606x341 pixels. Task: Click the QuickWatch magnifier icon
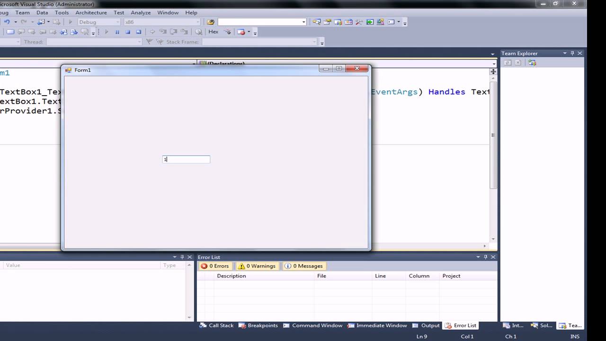(199, 32)
